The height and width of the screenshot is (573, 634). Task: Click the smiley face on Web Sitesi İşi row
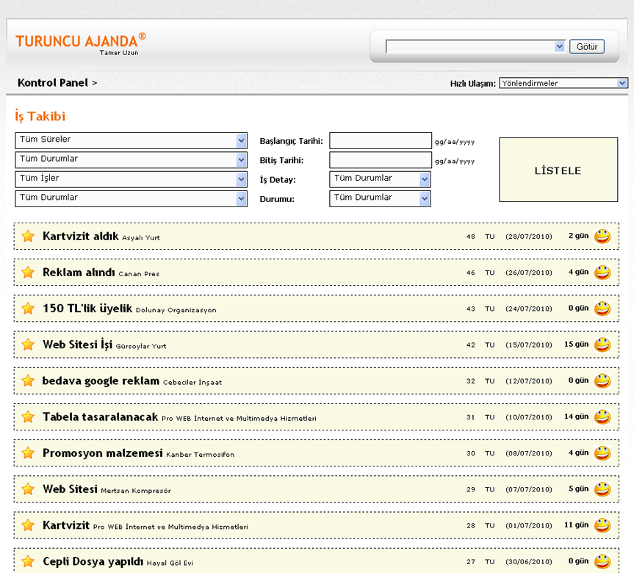(602, 345)
